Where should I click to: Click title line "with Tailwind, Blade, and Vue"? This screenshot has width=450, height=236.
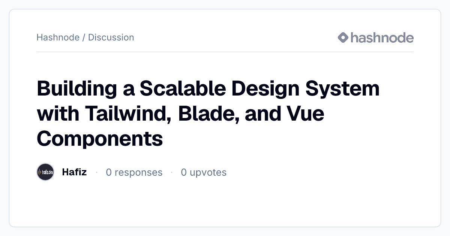click(x=180, y=114)
